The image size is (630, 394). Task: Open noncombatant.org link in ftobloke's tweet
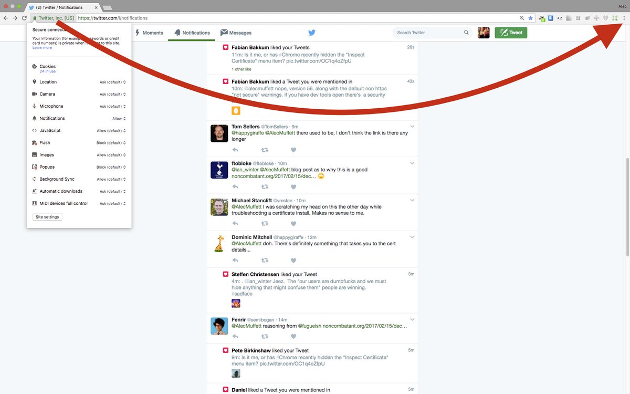[274, 176]
